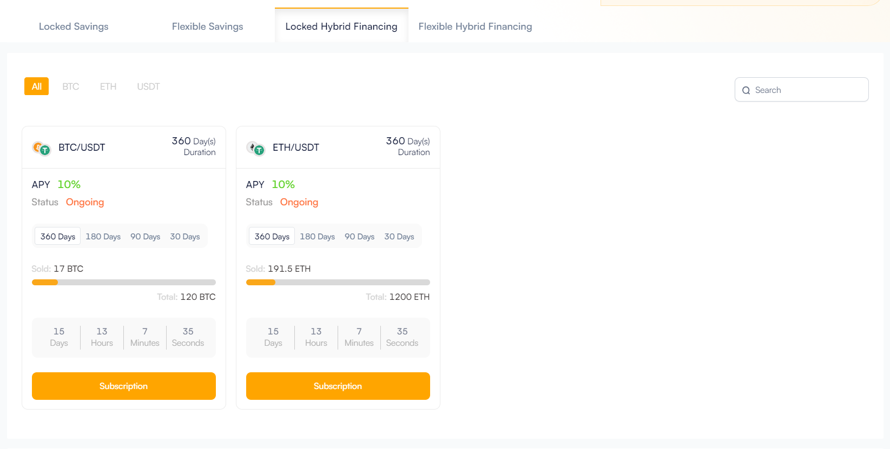Select 180 Days option on BTC/USDT card
The width and height of the screenshot is (890, 449).
click(x=103, y=237)
